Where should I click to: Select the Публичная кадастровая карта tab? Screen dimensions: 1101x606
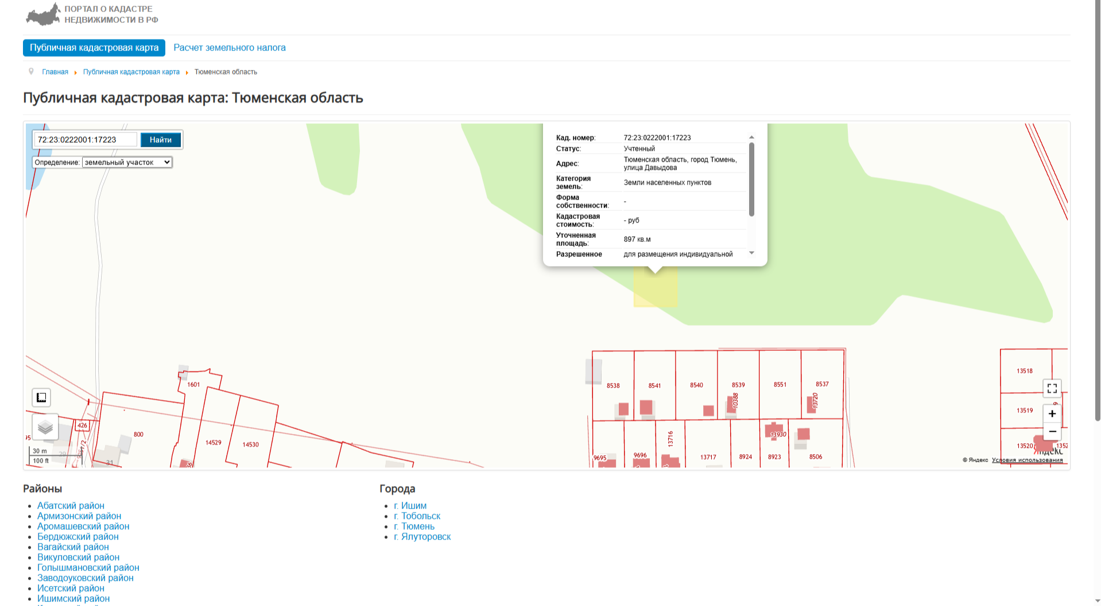94,48
